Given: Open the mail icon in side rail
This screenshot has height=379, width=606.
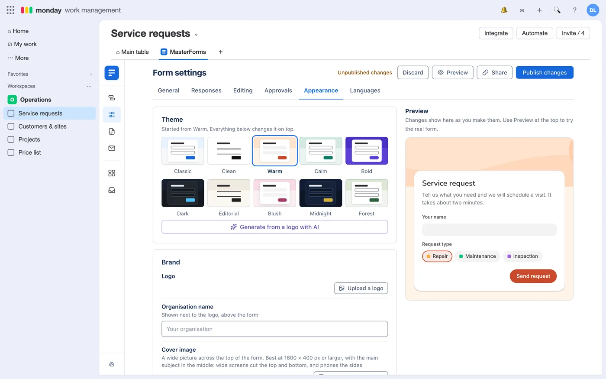Looking at the screenshot, I should tap(112, 148).
